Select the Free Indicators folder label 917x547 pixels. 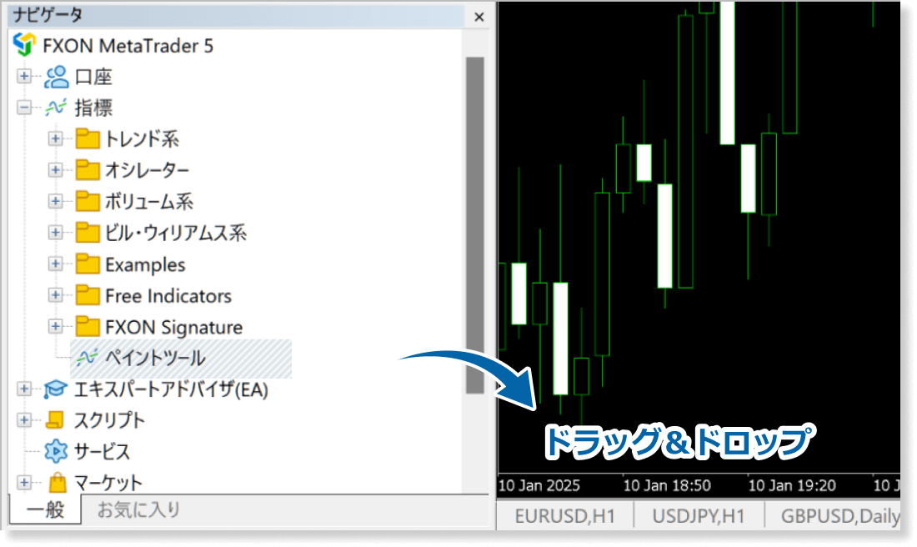coord(168,295)
